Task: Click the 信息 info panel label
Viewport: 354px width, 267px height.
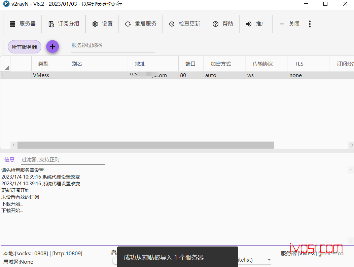Action: point(9,160)
